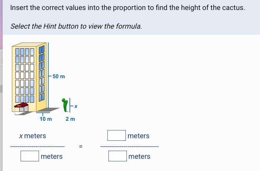Click the blue height line beside the building
260x171 pixels.
pyautogui.click(x=48, y=76)
